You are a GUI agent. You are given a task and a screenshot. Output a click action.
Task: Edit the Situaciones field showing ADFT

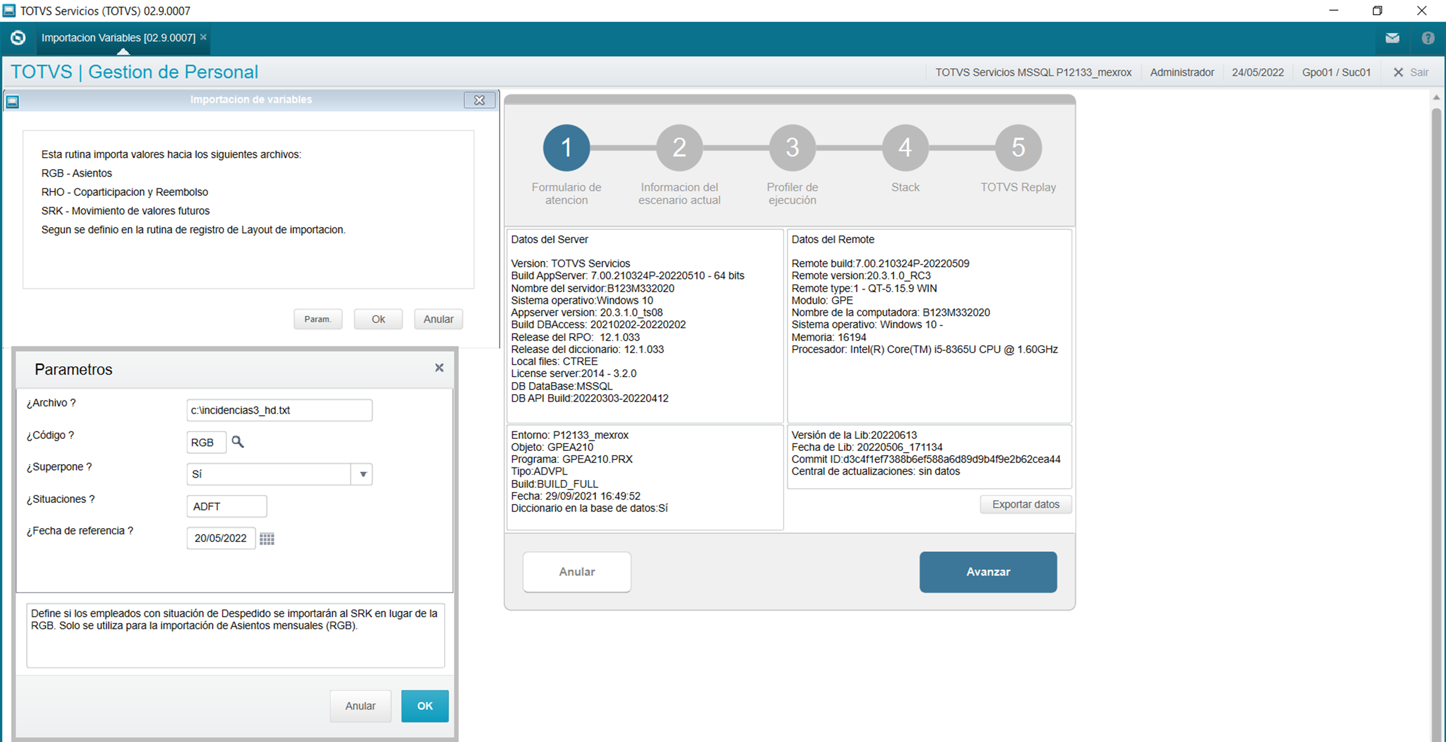[227, 506]
